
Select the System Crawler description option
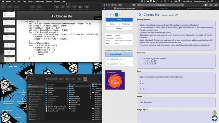[x=119, y=54]
